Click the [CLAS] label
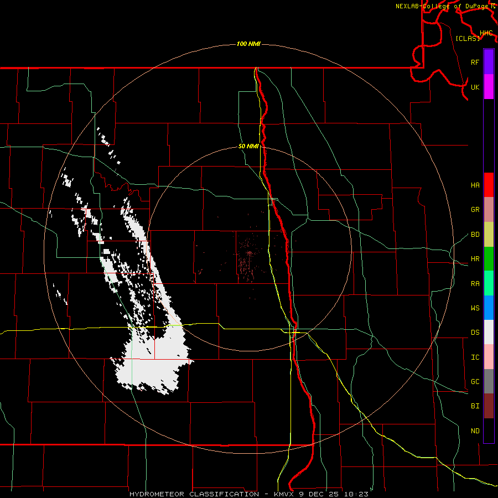 [x=468, y=38]
